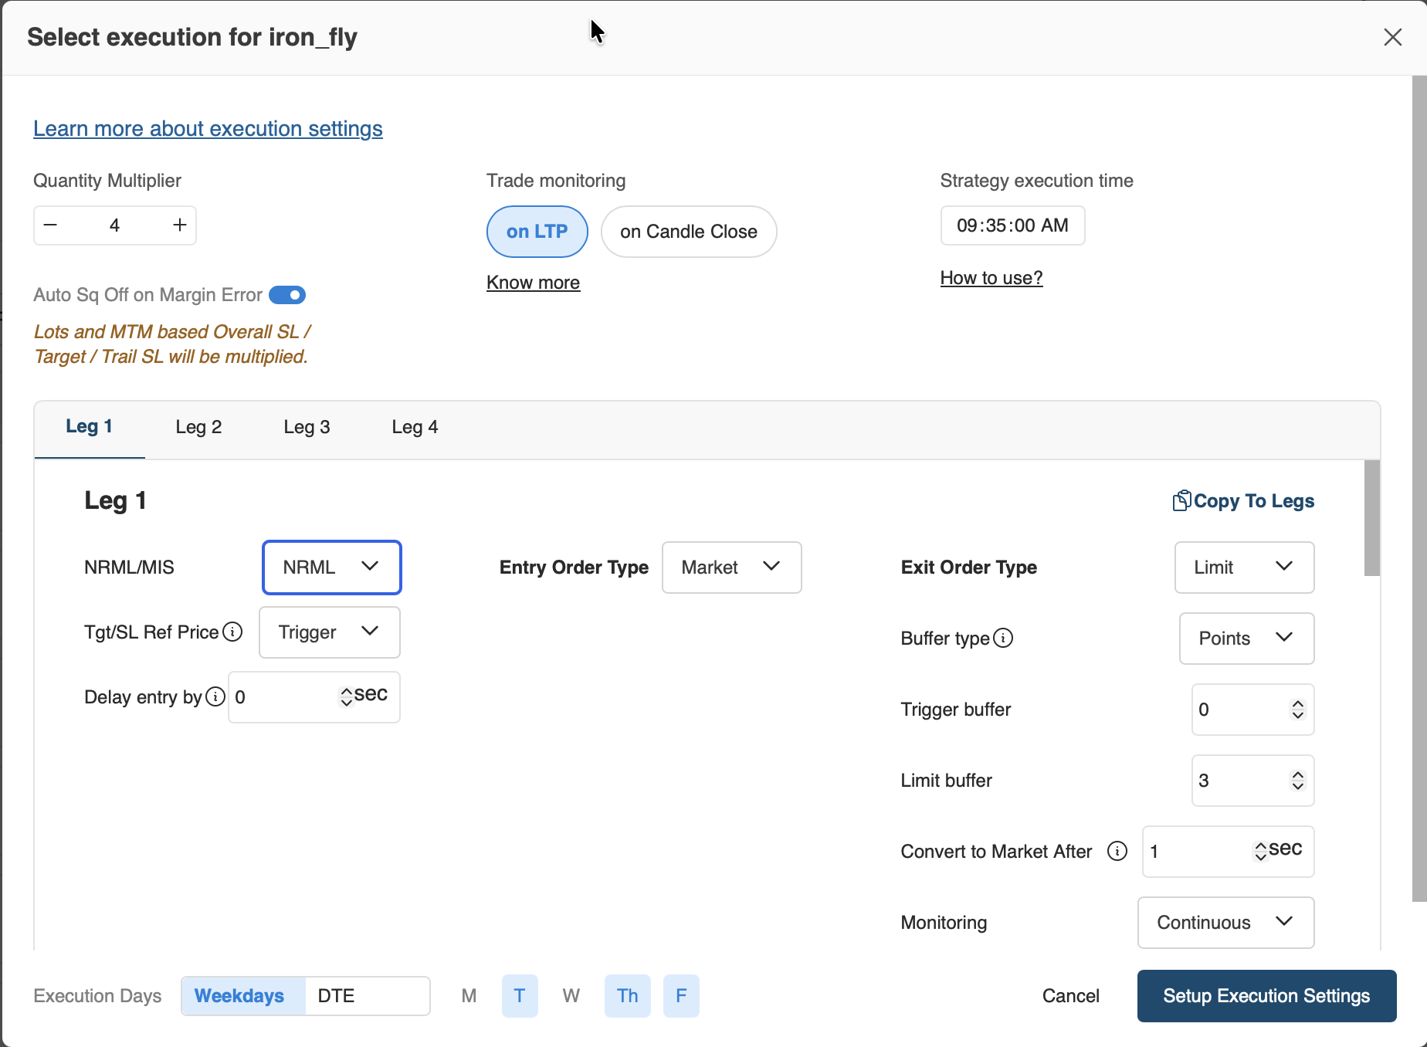Toggle Monday execution day

(469, 995)
